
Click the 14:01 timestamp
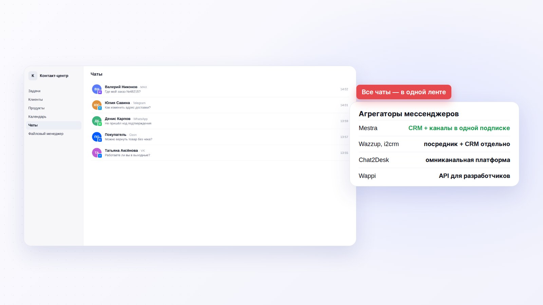tap(344, 105)
